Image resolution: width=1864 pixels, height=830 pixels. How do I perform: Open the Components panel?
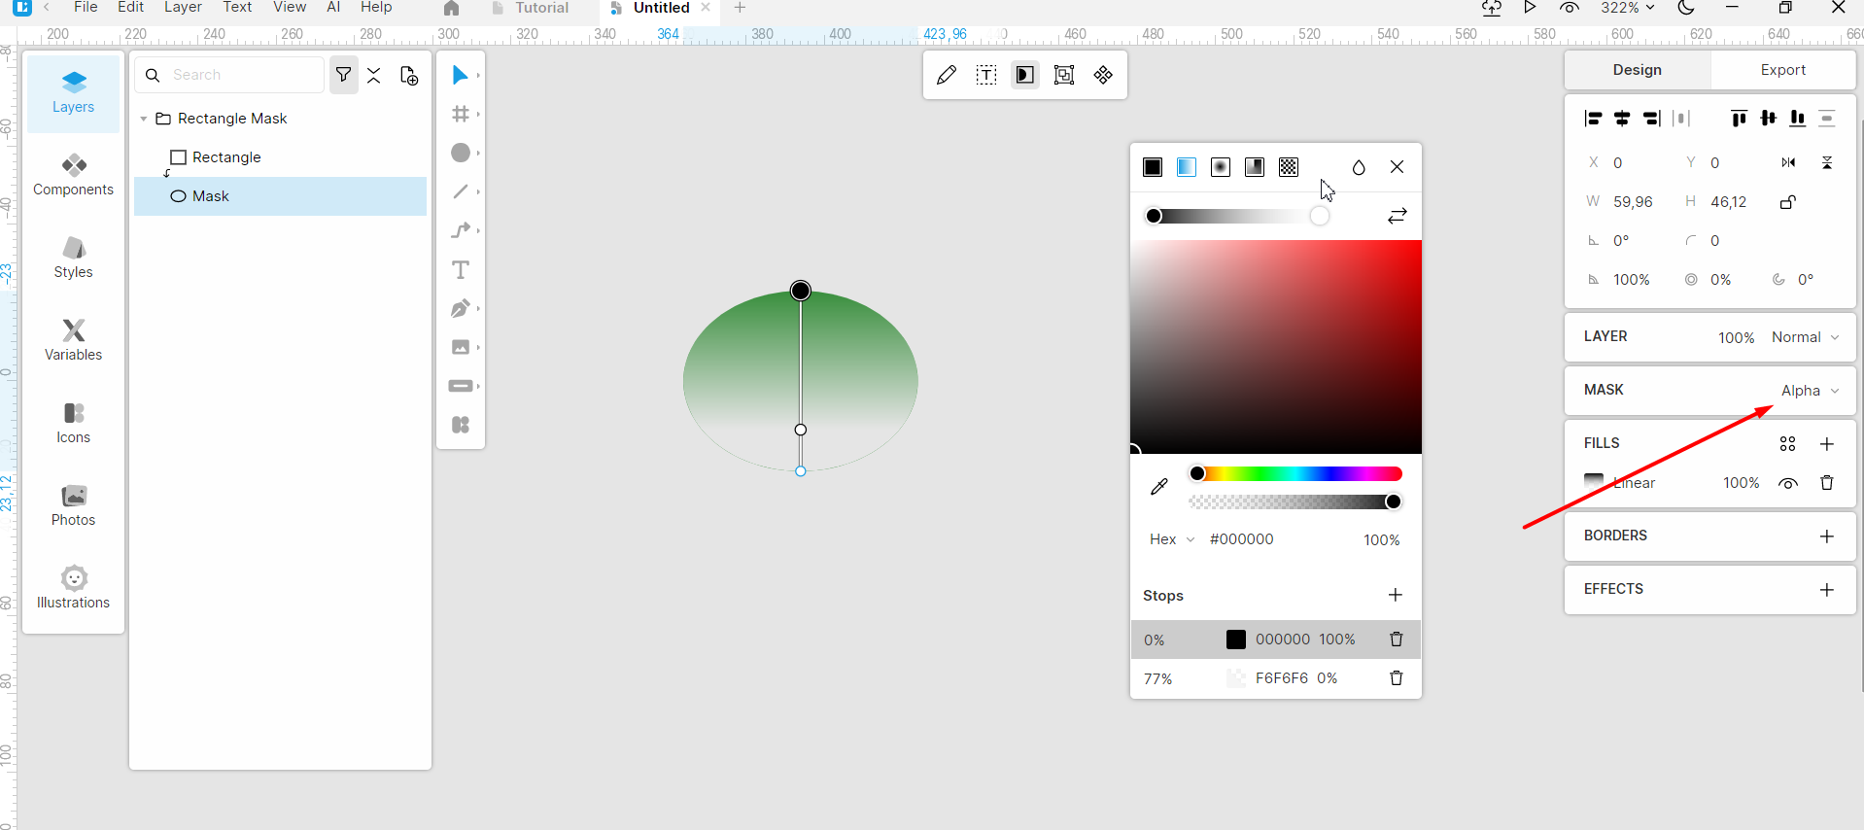pos(74,175)
